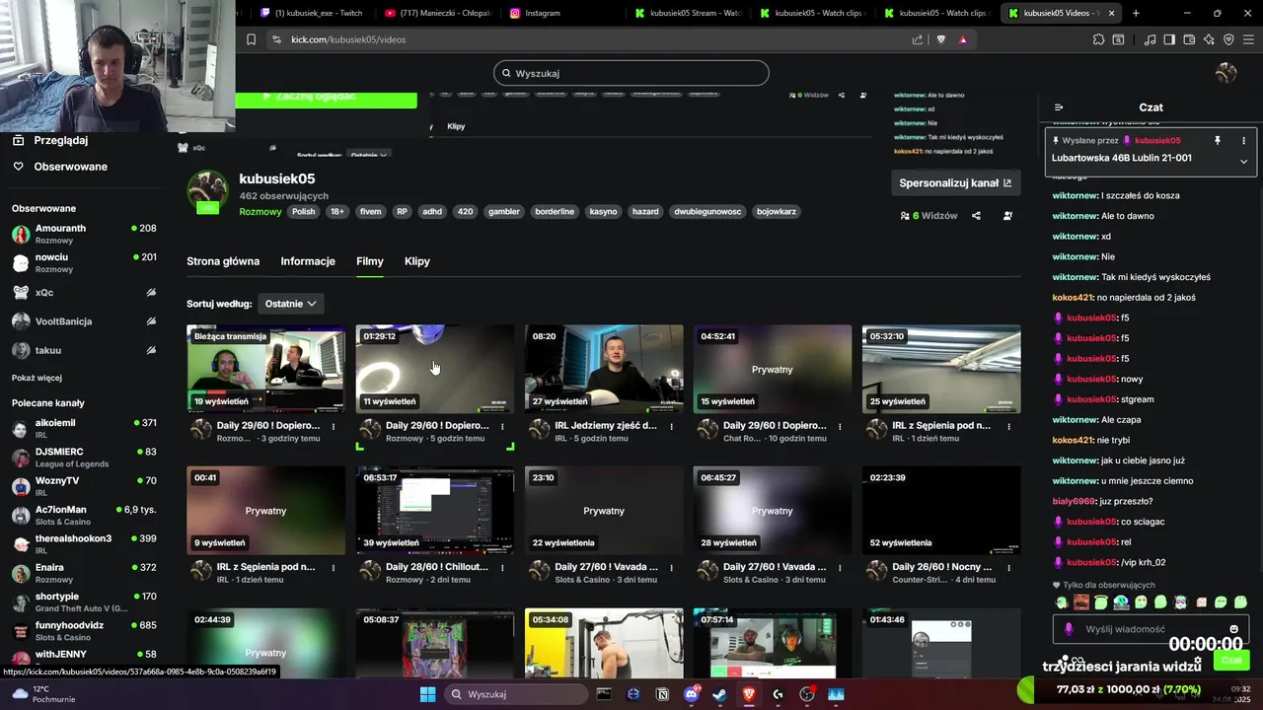Open the Brave VPN shield icon
The height and width of the screenshot is (710, 1263).
point(1228,39)
